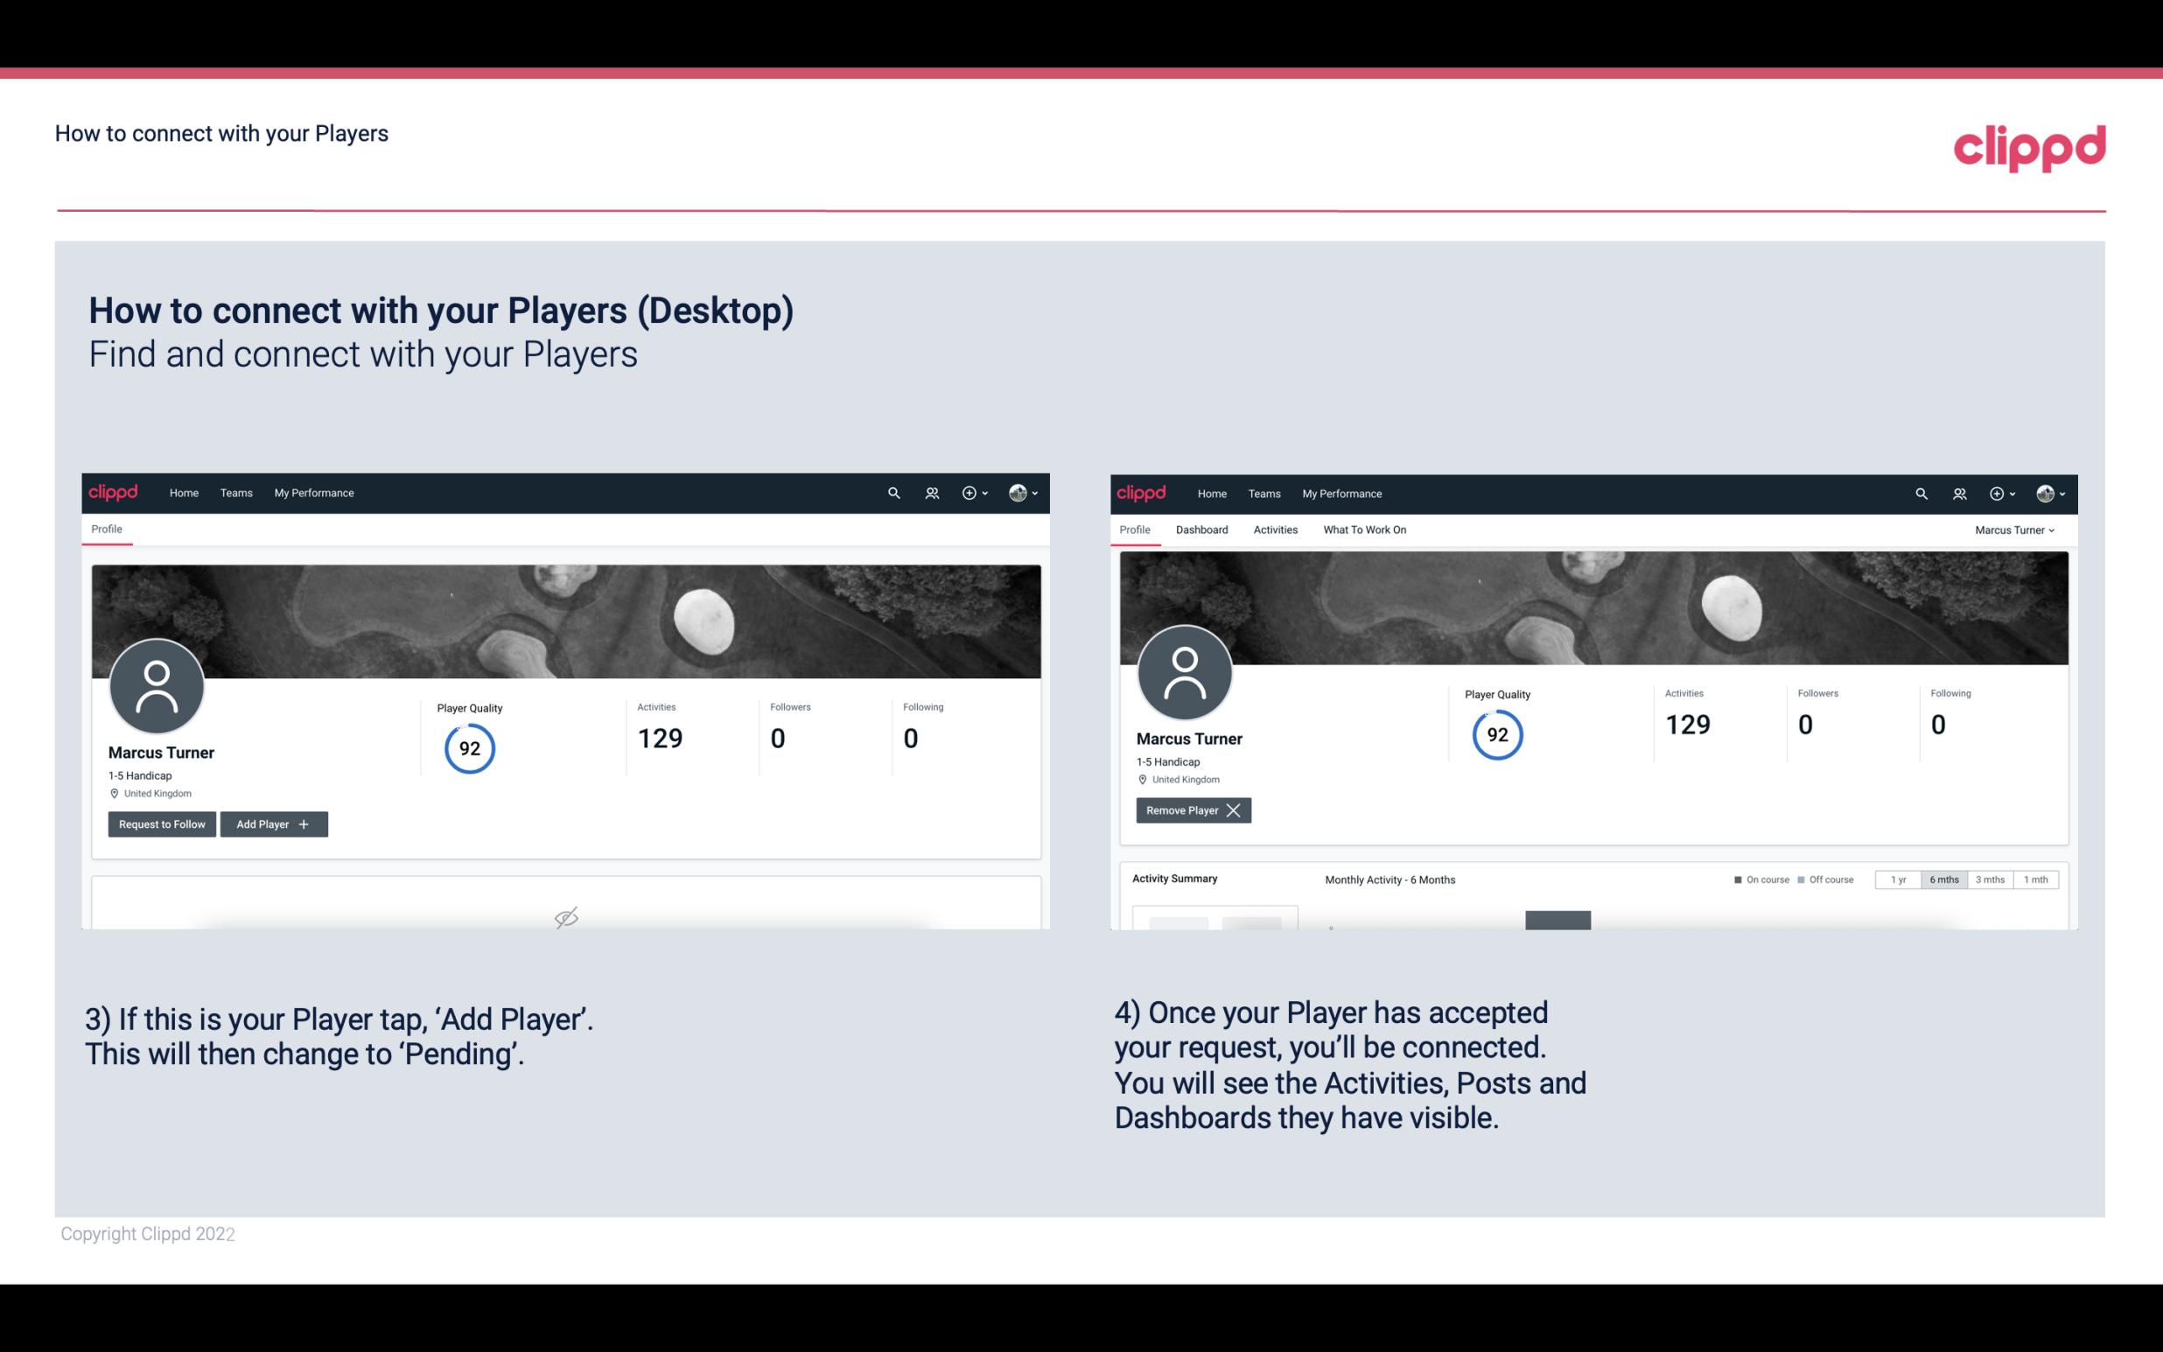Click the 'What To On' tab right panel
Screen dimensions: 2163x1352
coord(1362,529)
